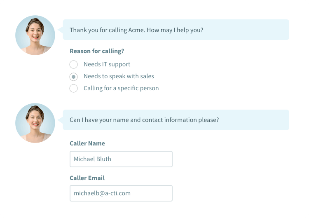Focus the Caller Email input field

click(121, 193)
